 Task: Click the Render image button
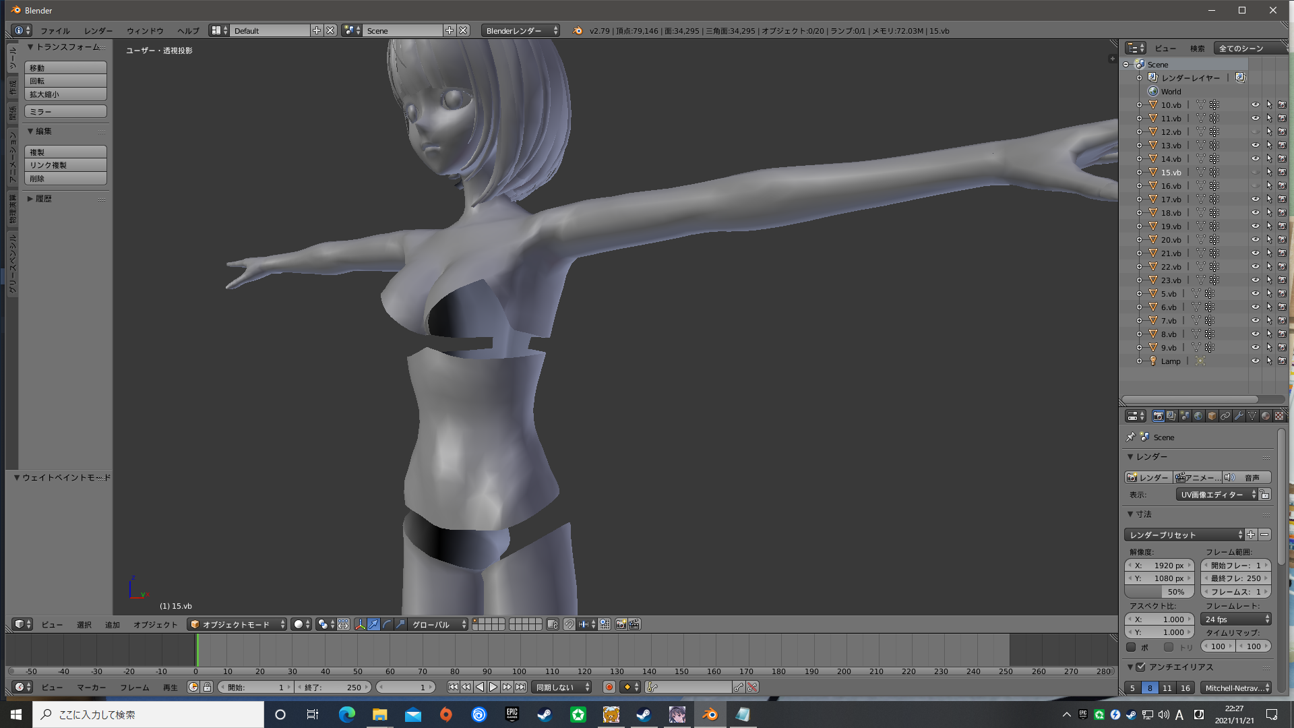point(1148,477)
